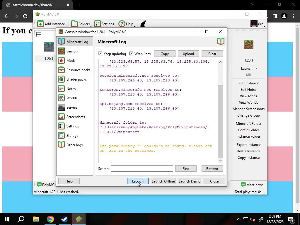Screen dimensions: 300x225
Task: Open the Help dropdown in PolyMC toolbar
Action: click(x=127, y=24)
